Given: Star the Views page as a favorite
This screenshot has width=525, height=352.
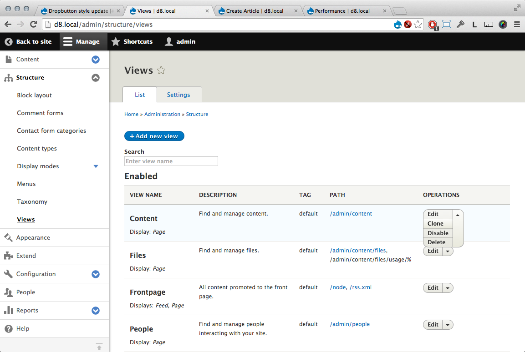Looking at the screenshot, I should click(161, 70).
